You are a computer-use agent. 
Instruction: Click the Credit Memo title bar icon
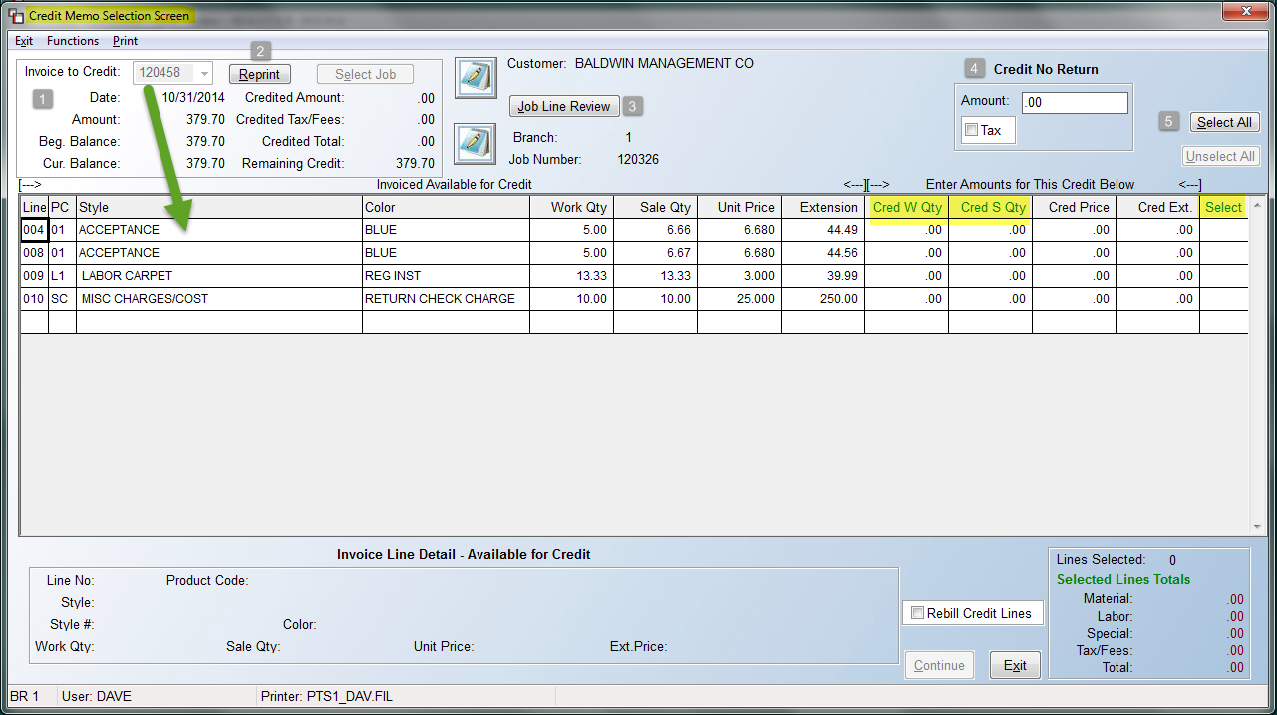(x=14, y=15)
